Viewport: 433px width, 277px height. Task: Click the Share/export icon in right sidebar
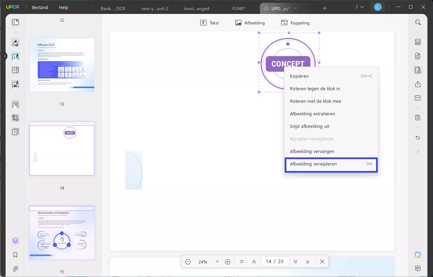pos(418,84)
